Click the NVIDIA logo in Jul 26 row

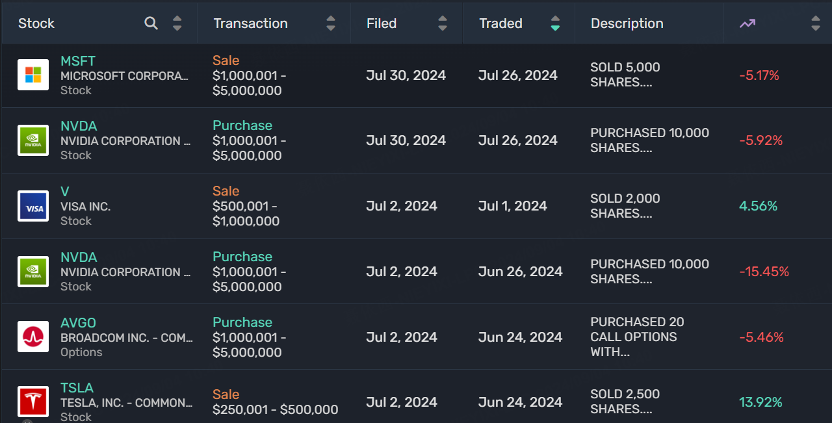coord(33,140)
